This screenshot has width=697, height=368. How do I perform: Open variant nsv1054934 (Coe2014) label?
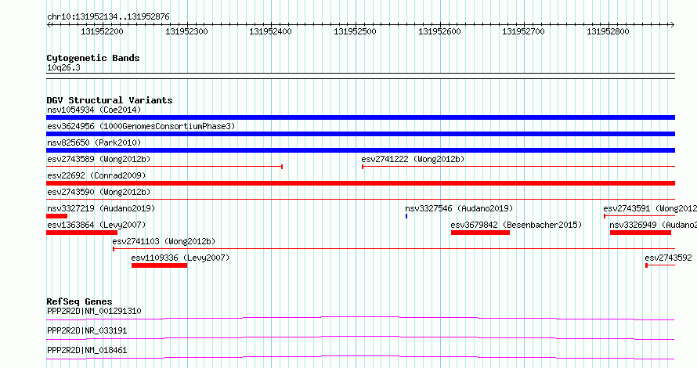pos(94,110)
